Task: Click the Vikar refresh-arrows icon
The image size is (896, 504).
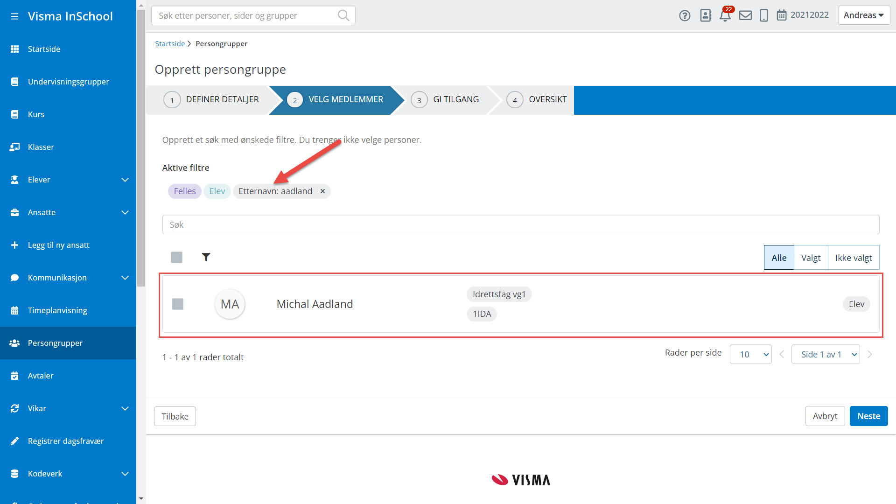Action: (x=14, y=408)
